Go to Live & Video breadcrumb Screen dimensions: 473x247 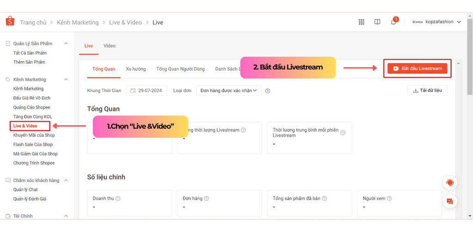[126, 22]
